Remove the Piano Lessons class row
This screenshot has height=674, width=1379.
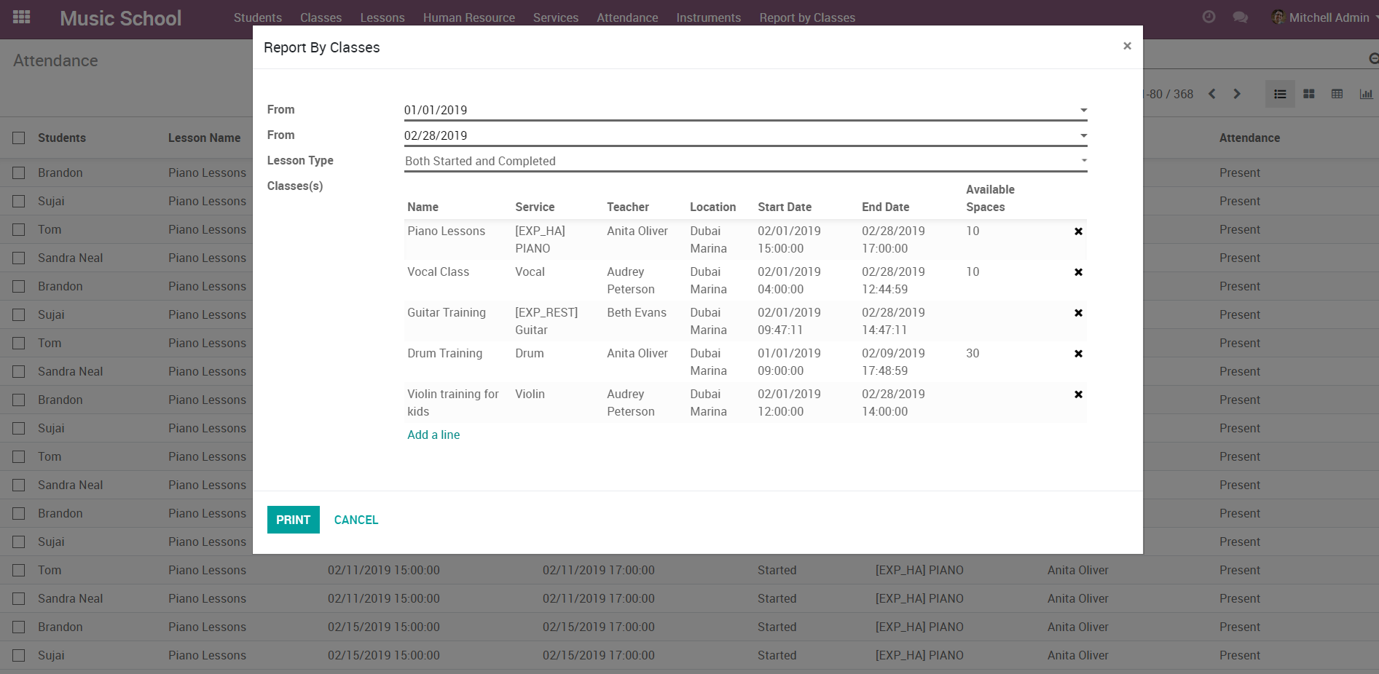(1078, 231)
